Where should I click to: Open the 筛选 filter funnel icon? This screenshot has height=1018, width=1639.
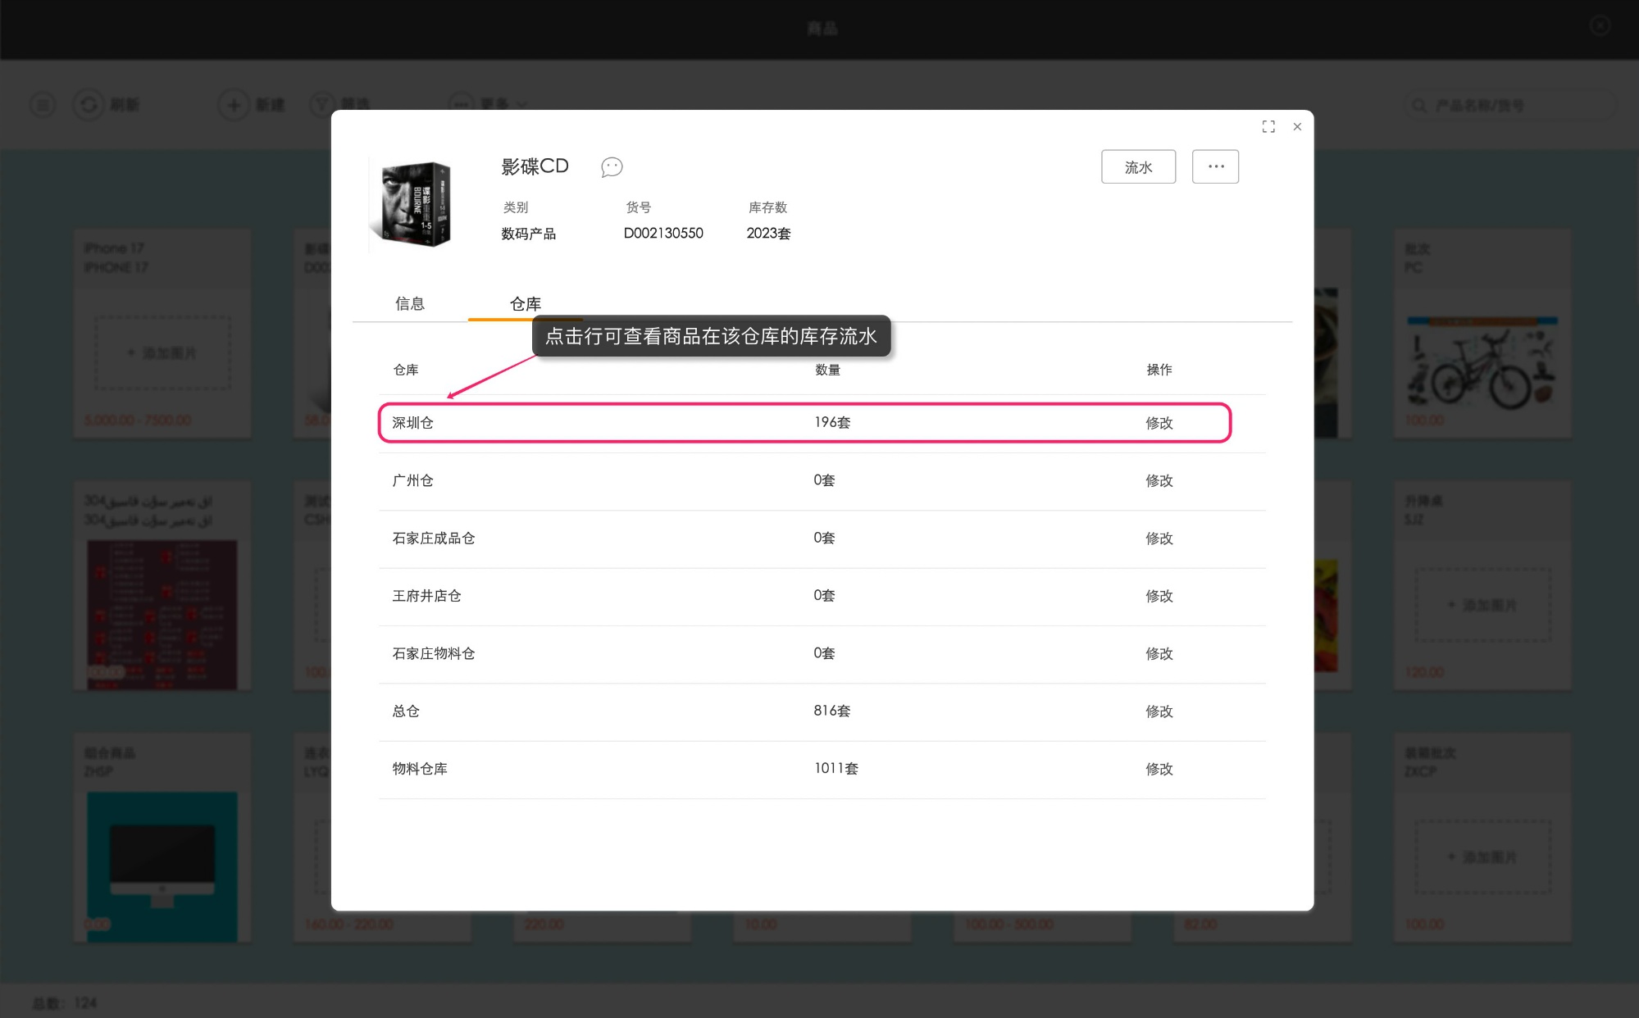coord(321,104)
